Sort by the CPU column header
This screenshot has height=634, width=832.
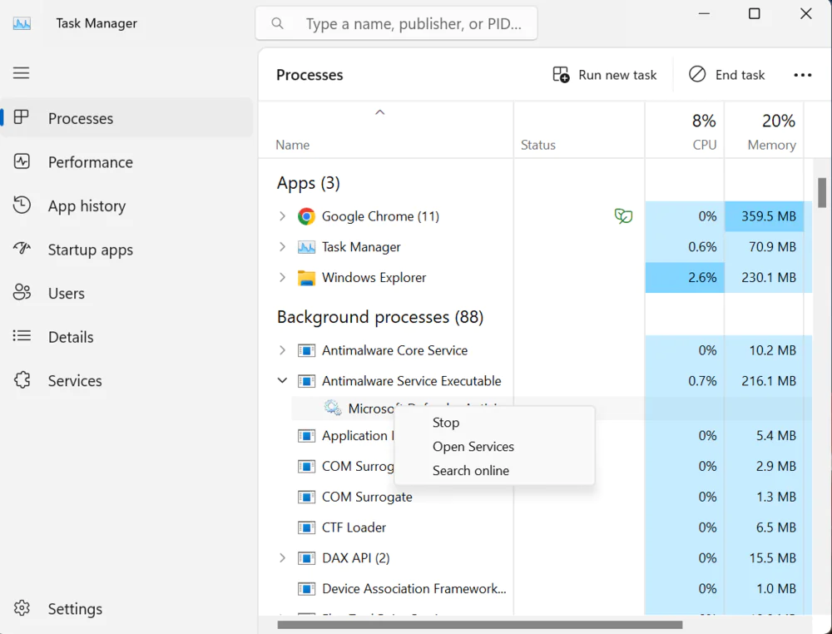[x=685, y=131]
